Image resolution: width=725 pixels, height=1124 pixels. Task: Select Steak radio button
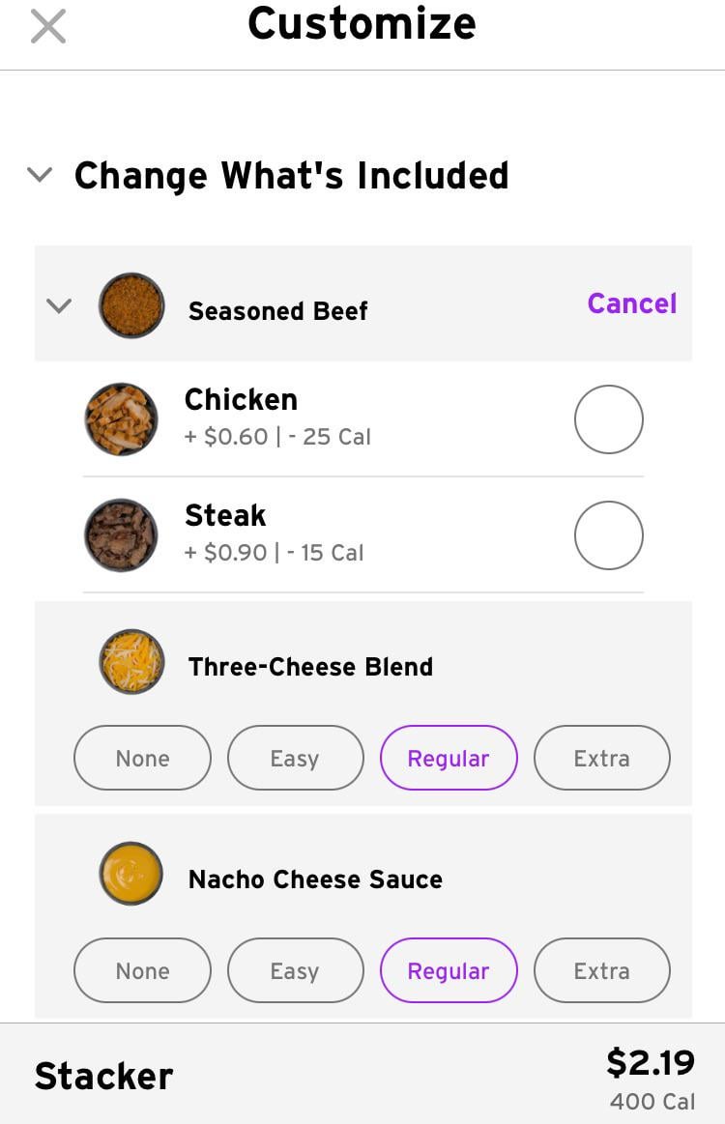[609, 534]
